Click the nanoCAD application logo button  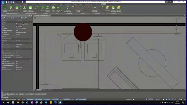point(3,2)
